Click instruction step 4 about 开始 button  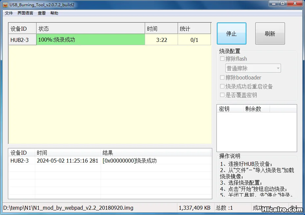(253, 189)
